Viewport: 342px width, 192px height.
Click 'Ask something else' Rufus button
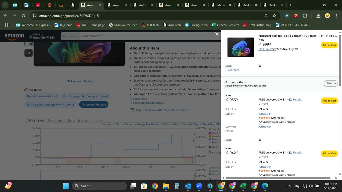click(x=94, y=104)
